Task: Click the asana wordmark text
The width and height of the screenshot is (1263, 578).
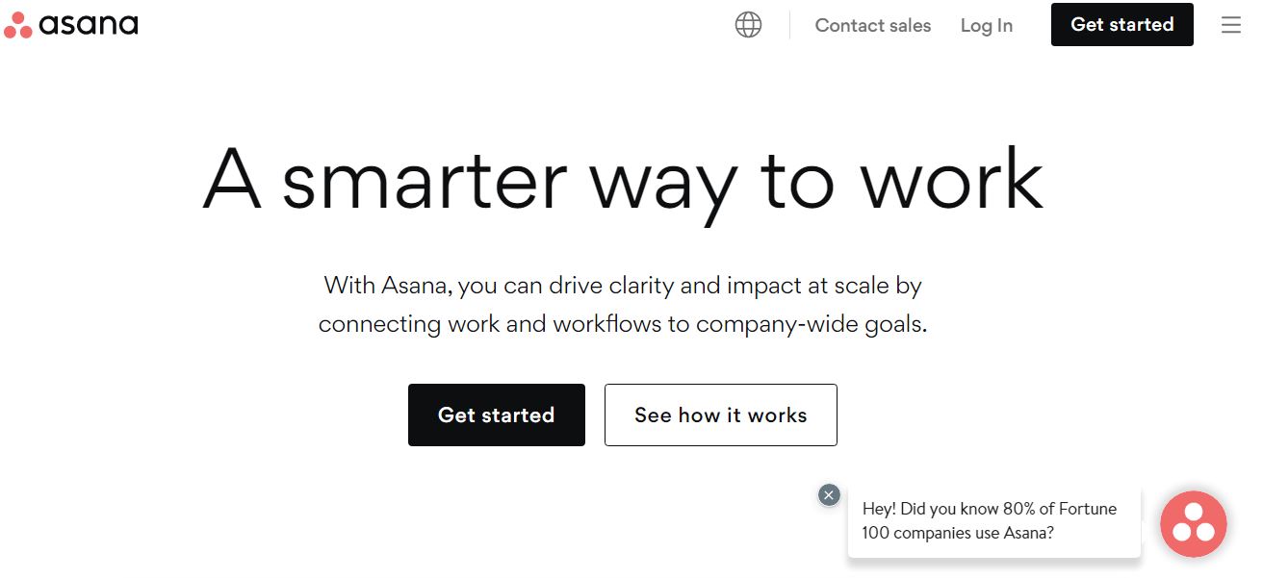Action: point(89,25)
